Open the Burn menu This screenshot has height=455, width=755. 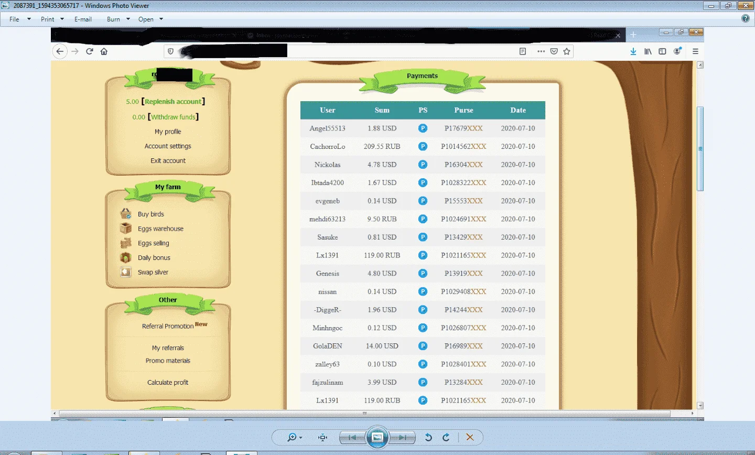tap(113, 19)
